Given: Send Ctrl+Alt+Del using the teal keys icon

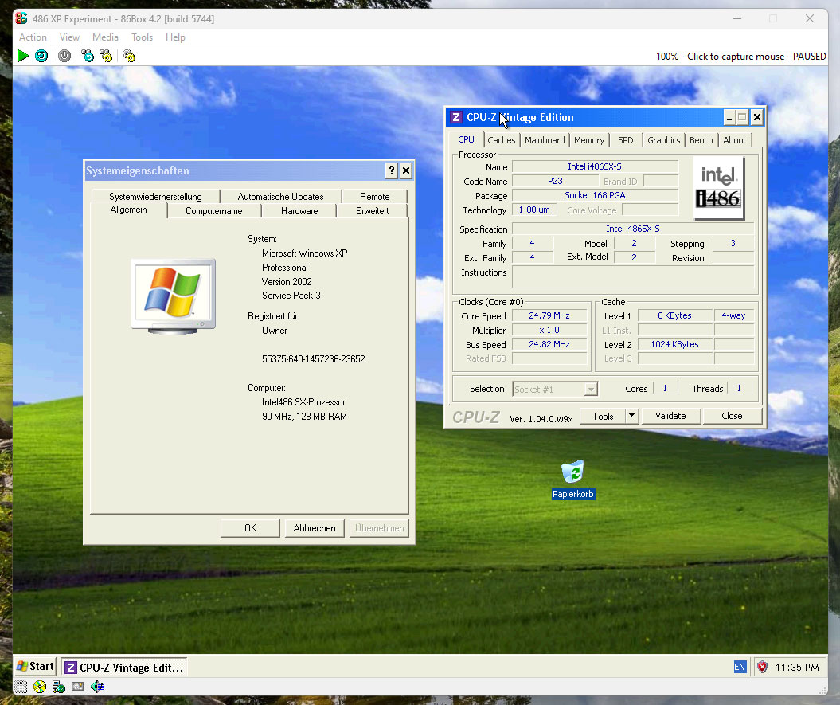Looking at the screenshot, I should point(88,56).
